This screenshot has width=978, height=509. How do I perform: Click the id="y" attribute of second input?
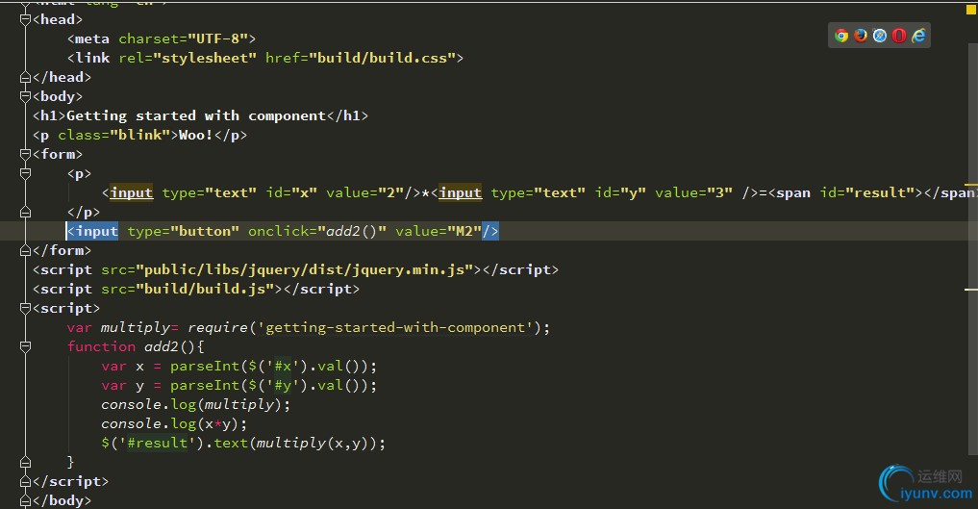620,192
